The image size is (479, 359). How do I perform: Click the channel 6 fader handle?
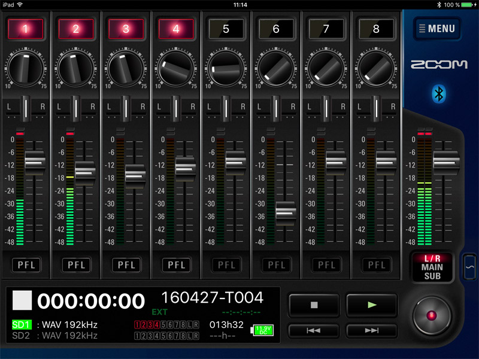(286, 212)
